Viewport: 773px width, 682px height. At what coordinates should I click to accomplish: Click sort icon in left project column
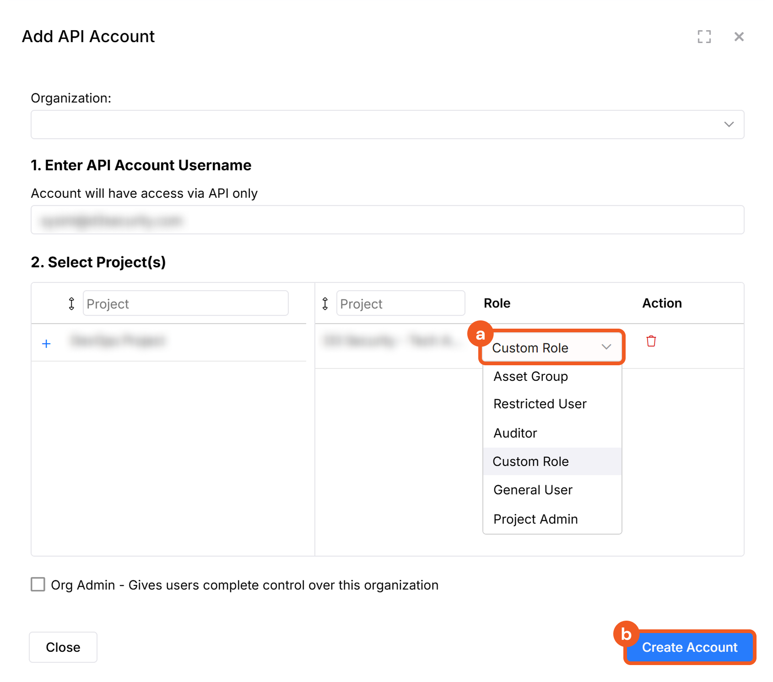coord(71,303)
